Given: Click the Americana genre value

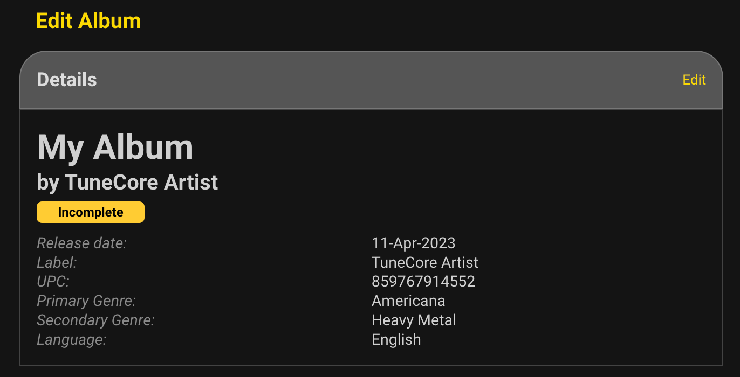Looking at the screenshot, I should coord(408,301).
